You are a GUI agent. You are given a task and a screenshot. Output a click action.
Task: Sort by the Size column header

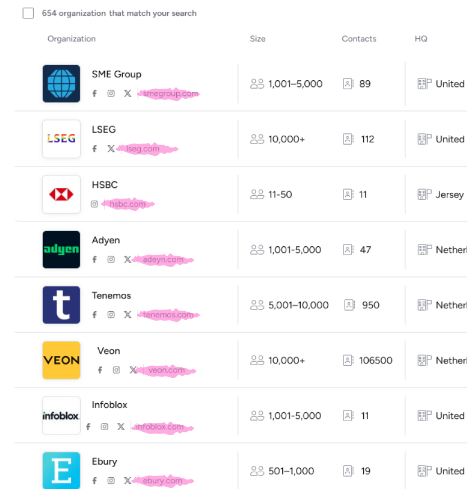(x=258, y=39)
